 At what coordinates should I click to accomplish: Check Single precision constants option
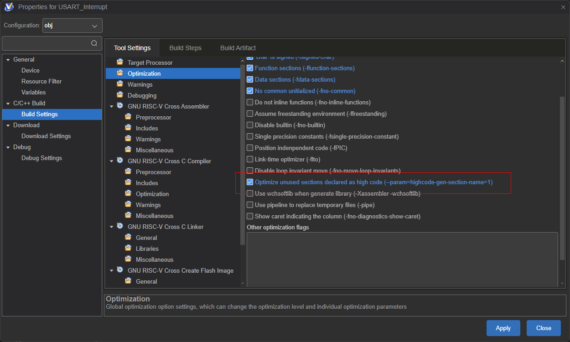[250, 136]
